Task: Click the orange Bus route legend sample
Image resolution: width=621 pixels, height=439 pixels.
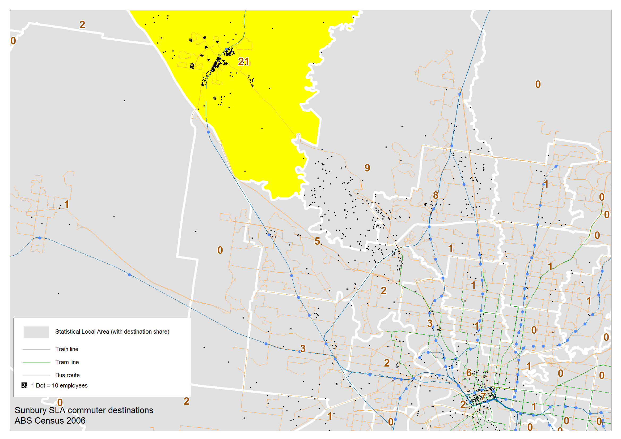Action: [36, 376]
